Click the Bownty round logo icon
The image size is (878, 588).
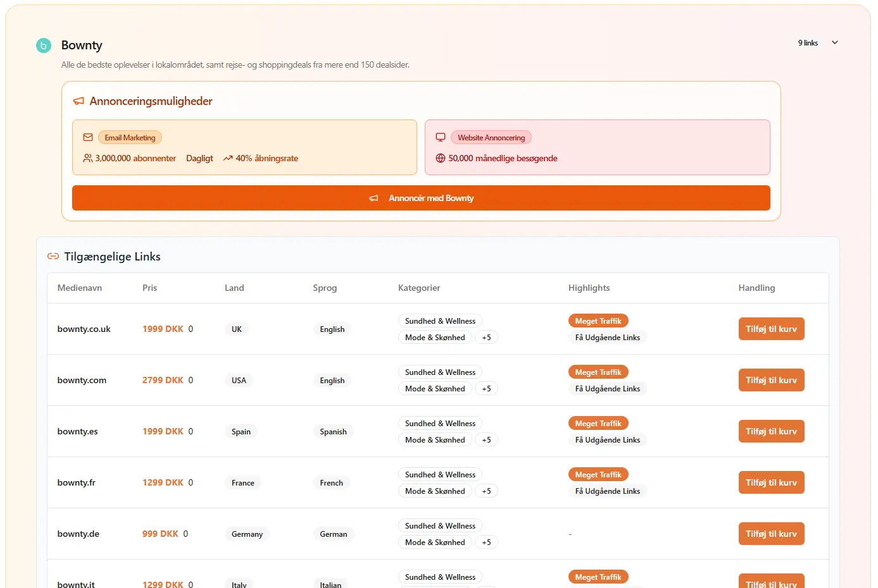(44, 46)
